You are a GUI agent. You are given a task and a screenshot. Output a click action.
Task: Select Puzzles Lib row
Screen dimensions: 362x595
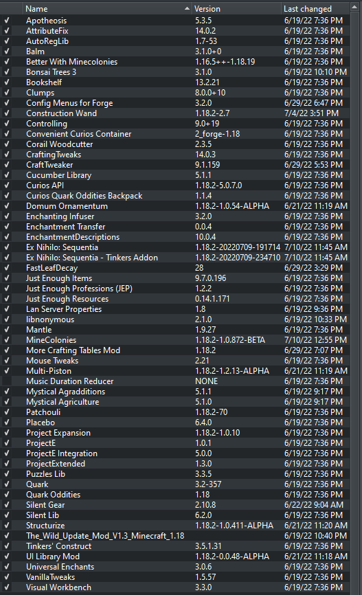pos(174,474)
